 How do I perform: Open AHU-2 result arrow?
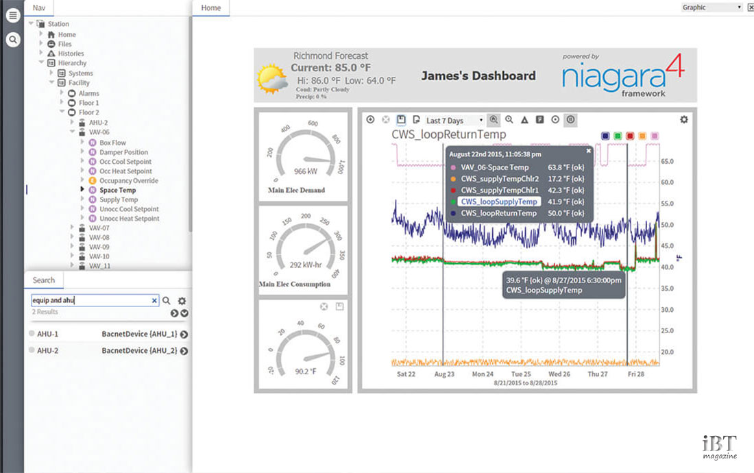click(184, 351)
